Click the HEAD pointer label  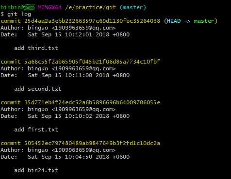174,21
